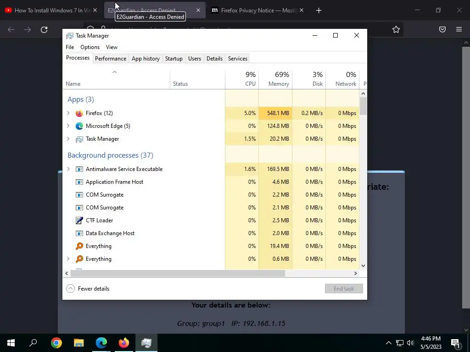
Task: Switch to the Performance tab
Action: click(111, 59)
